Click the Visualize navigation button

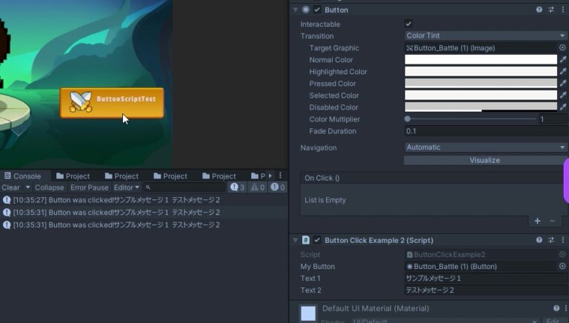click(x=485, y=160)
